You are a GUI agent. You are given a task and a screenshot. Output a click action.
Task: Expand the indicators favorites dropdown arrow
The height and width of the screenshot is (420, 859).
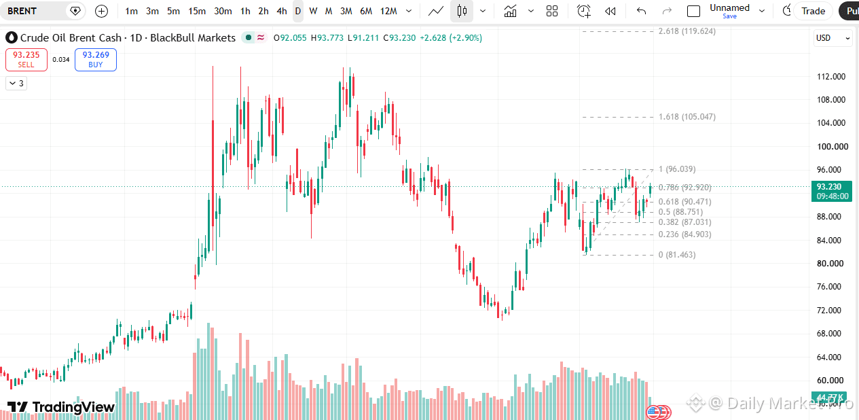530,11
